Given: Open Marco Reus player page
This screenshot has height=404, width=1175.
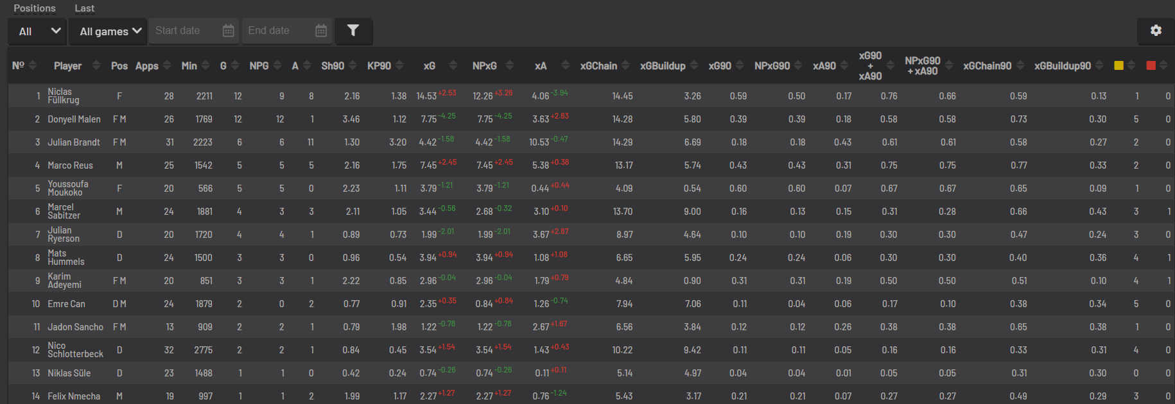Looking at the screenshot, I should click(70, 165).
